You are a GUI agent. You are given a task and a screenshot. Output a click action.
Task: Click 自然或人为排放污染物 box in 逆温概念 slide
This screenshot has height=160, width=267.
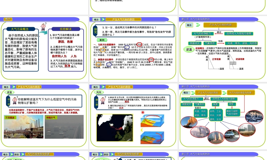pos(239,34)
